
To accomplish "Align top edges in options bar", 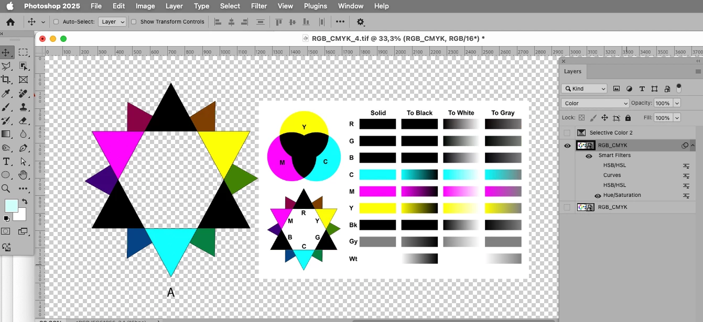I will coord(279,22).
